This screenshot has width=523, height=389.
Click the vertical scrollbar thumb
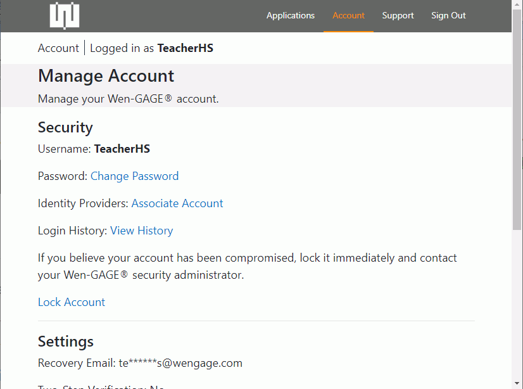pyautogui.click(x=517, y=120)
